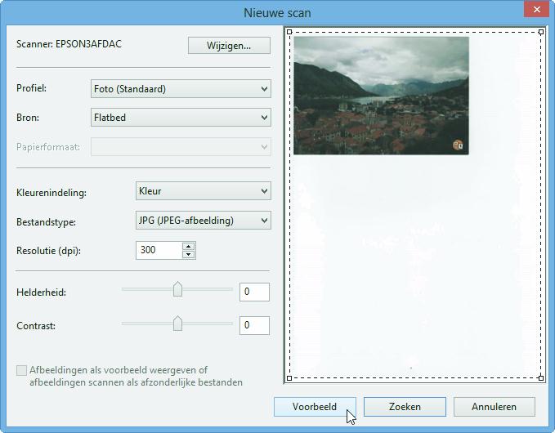Toggle the Afbeeldingen als voorbeeld weergeven checkbox
This screenshot has width=555, height=433.
pos(21,370)
